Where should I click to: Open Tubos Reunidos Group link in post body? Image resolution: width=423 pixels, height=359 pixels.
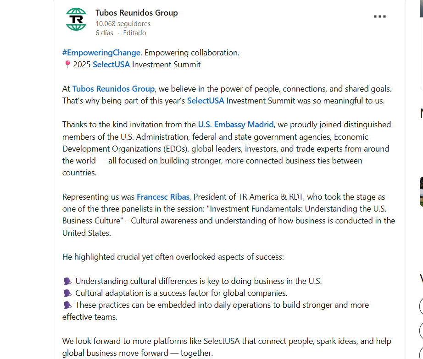(x=114, y=89)
